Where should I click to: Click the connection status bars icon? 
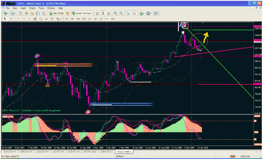tap(232, 156)
